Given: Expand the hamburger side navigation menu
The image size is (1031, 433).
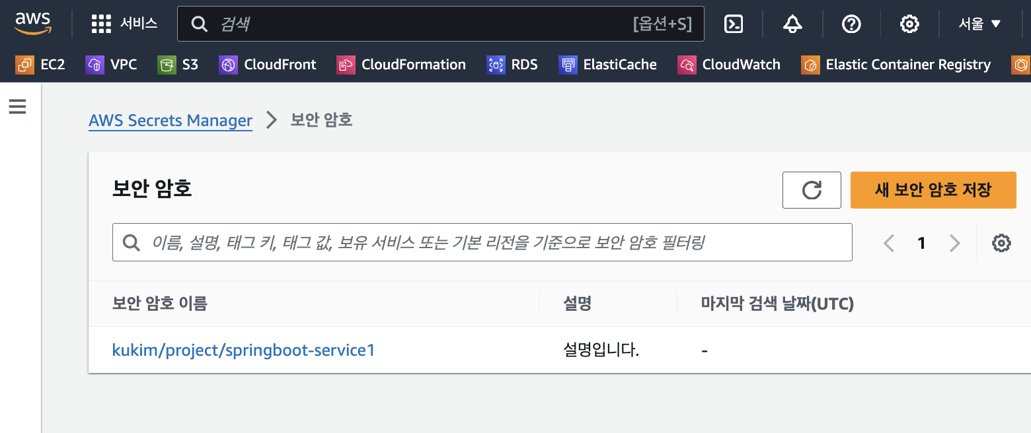Looking at the screenshot, I should [17, 106].
